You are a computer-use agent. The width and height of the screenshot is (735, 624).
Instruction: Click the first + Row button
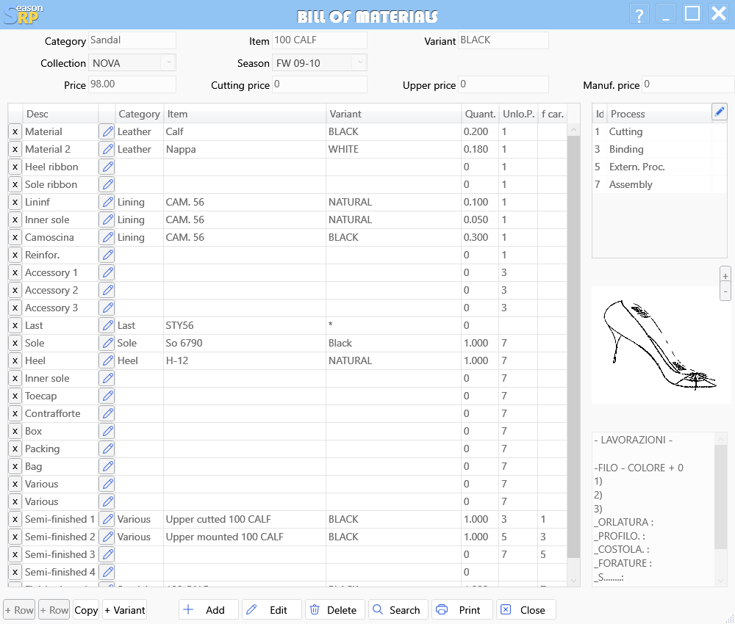coord(19,610)
